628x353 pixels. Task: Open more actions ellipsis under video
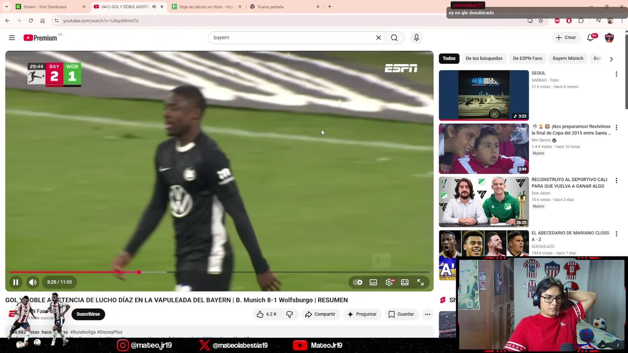point(428,314)
